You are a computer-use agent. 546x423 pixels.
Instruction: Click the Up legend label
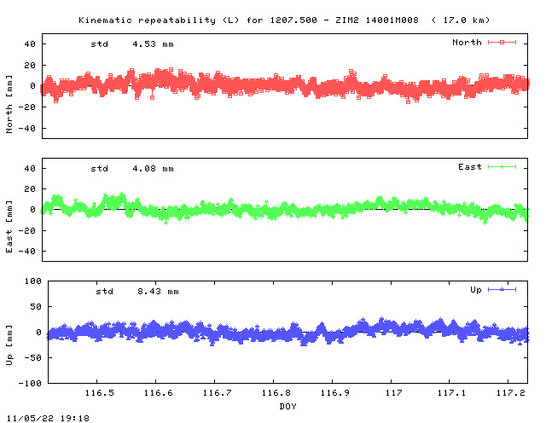[476, 290]
